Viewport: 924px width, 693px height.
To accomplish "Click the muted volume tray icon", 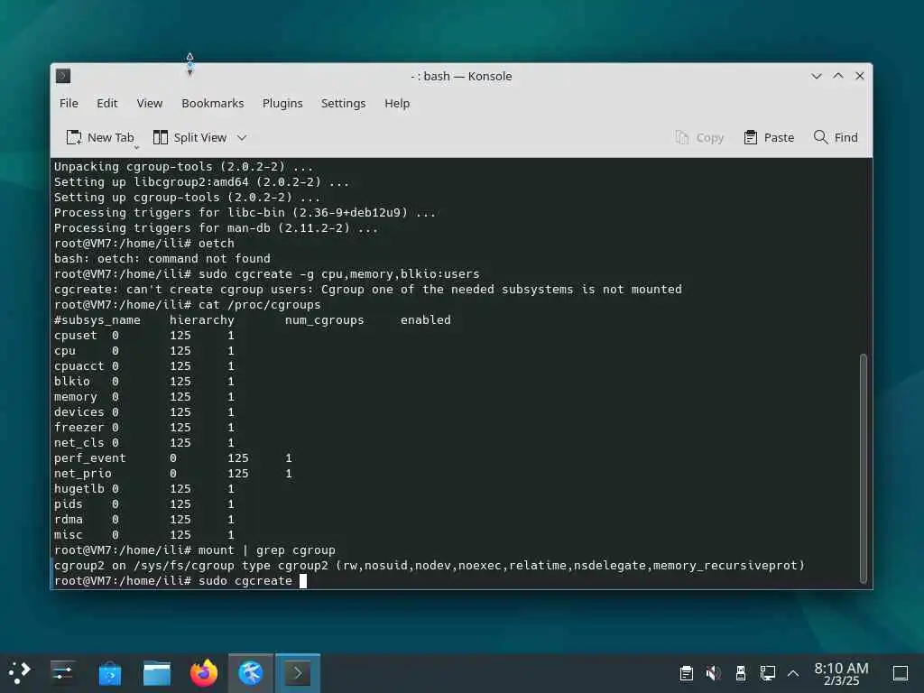I will tap(713, 673).
